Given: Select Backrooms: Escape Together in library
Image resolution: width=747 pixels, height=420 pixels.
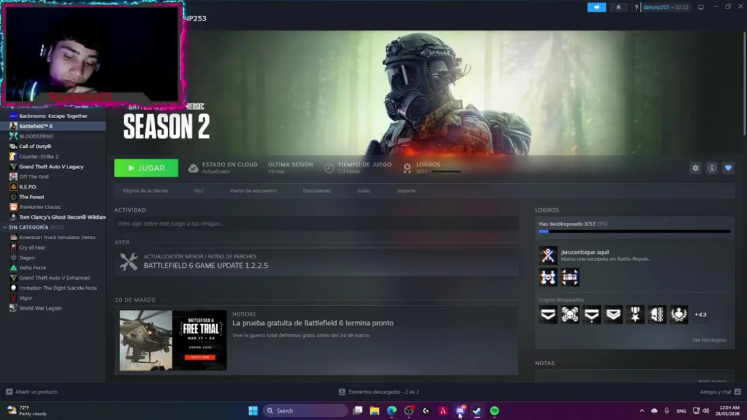Looking at the screenshot, I should tap(53, 116).
